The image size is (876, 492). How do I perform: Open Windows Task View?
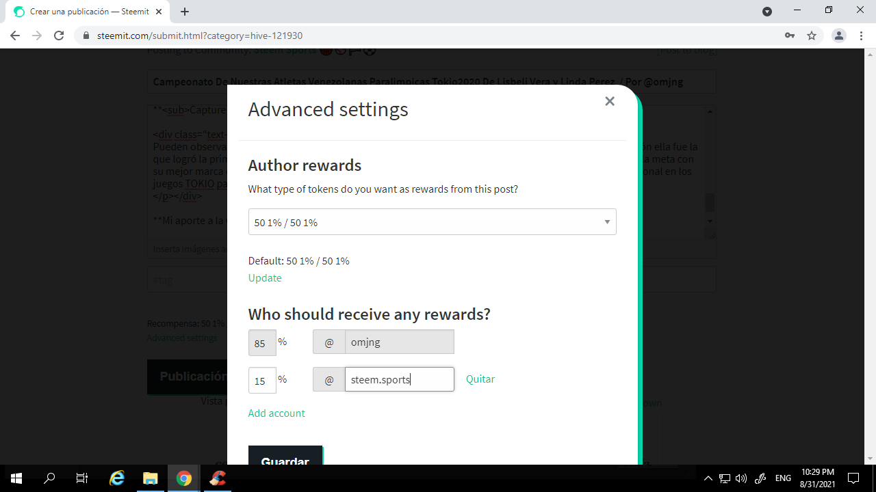point(82,478)
